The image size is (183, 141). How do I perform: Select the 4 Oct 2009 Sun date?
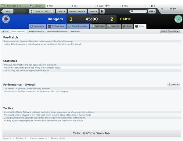tap(14, 6)
